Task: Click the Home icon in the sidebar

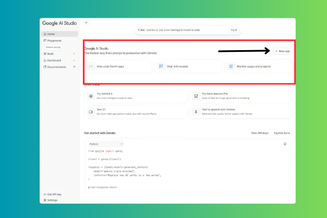Action: click(x=45, y=34)
